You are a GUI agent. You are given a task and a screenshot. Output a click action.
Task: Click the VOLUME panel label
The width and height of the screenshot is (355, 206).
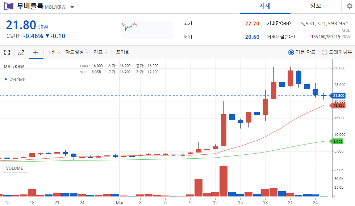point(14,168)
